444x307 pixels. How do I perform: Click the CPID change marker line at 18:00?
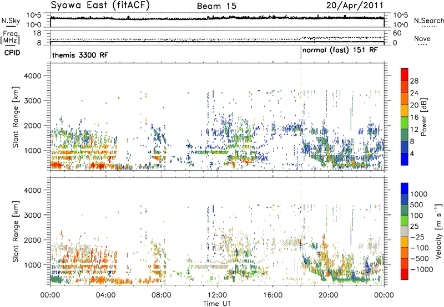301,52
